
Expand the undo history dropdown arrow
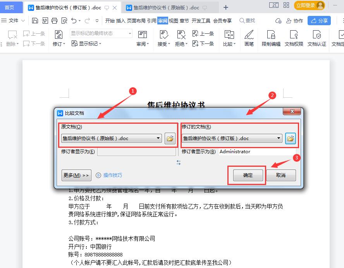point(80,21)
